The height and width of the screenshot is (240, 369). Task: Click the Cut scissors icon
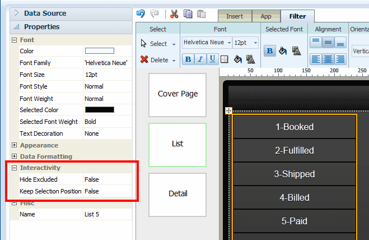click(174, 14)
